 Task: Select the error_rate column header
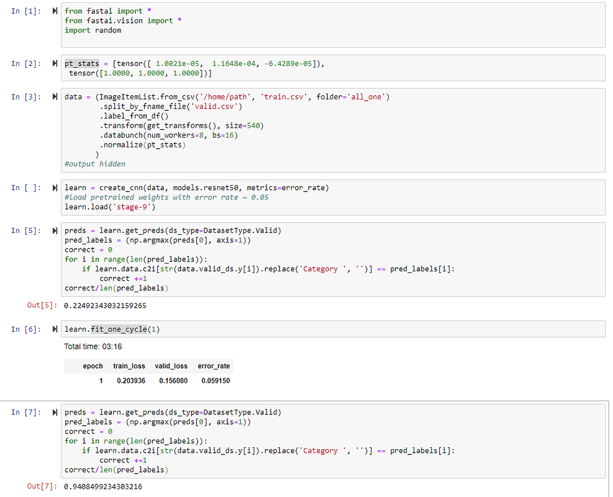[x=213, y=366]
